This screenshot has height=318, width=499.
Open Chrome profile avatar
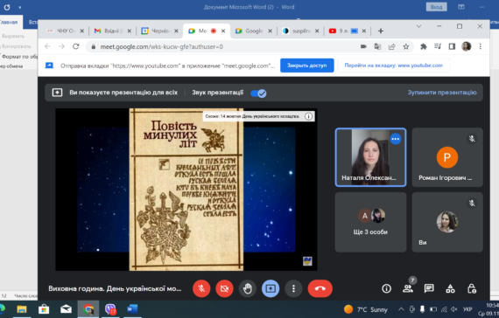coord(467,46)
